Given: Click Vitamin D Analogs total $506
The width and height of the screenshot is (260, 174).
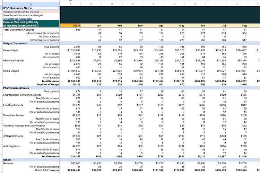Looking at the screenshot, I should (x=77, y=125).
